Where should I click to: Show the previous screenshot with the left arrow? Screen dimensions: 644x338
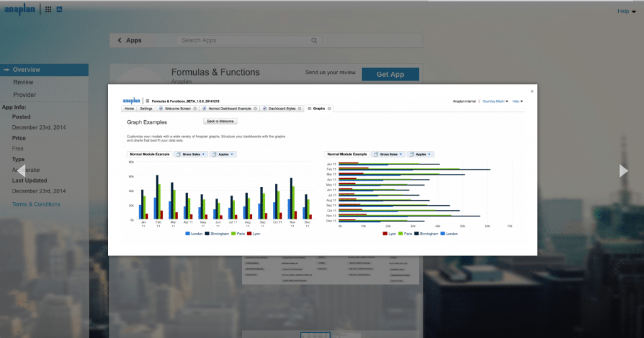click(21, 170)
